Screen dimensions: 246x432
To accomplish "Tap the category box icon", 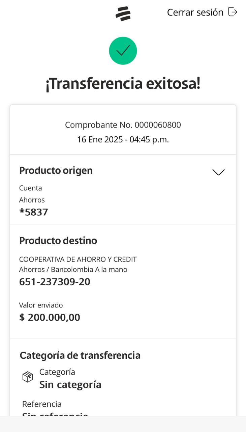I will [28, 377].
